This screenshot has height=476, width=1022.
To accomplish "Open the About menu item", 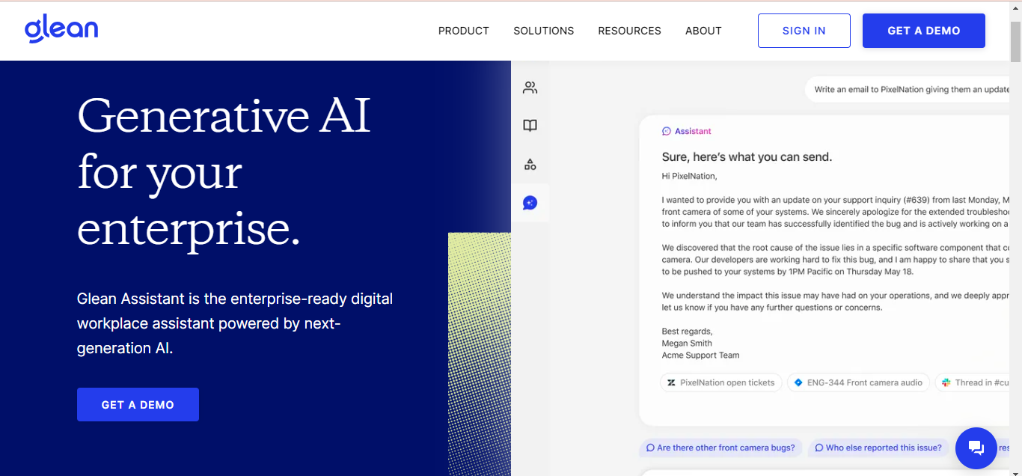I will point(703,31).
